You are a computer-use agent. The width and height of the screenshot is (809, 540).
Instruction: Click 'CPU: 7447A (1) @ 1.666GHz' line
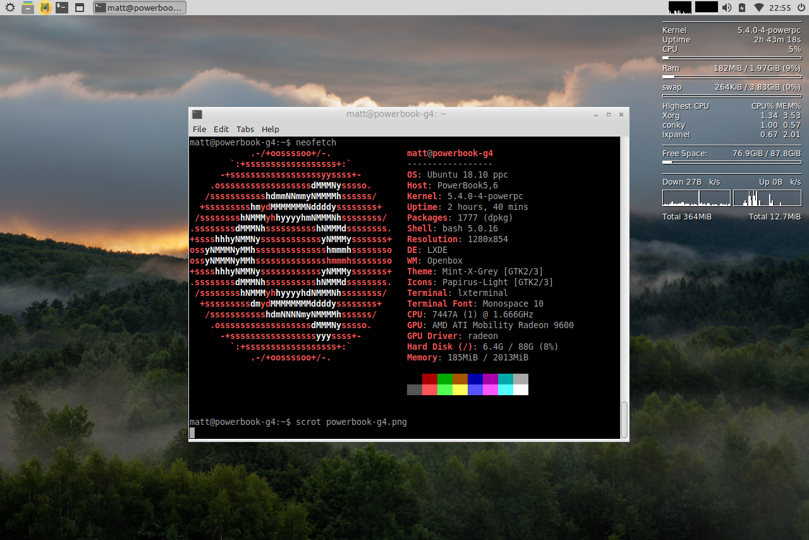(470, 315)
